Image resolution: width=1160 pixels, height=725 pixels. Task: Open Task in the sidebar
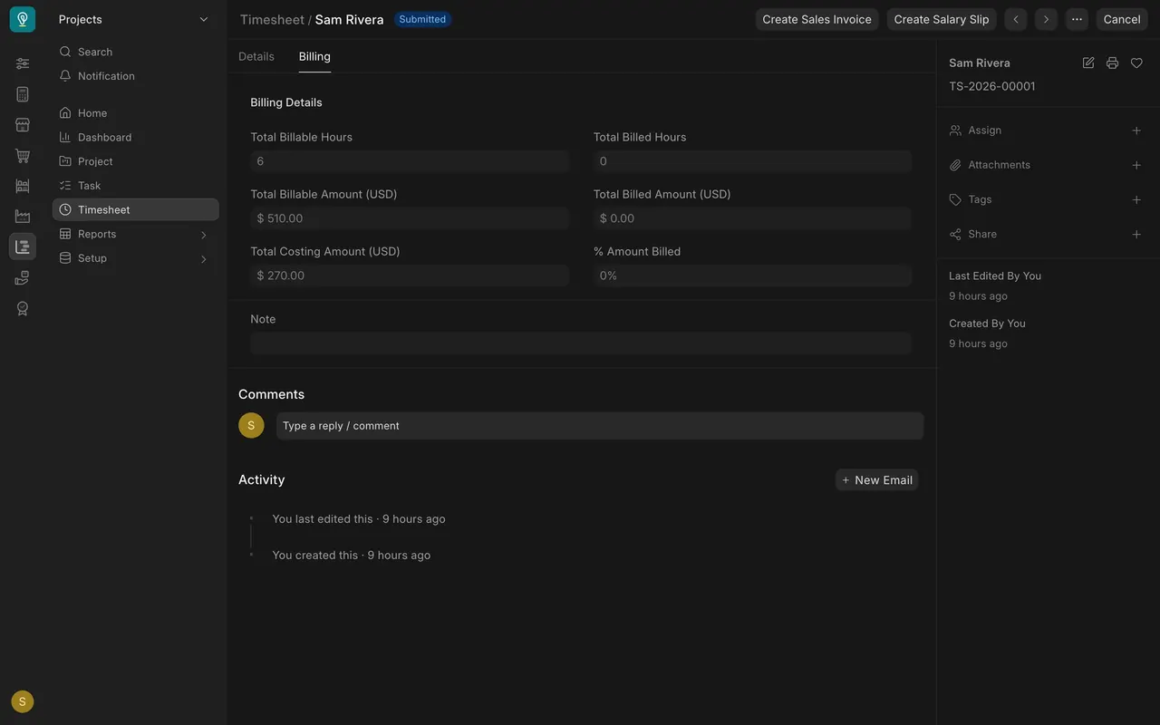pyautogui.click(x=136, y=186)
